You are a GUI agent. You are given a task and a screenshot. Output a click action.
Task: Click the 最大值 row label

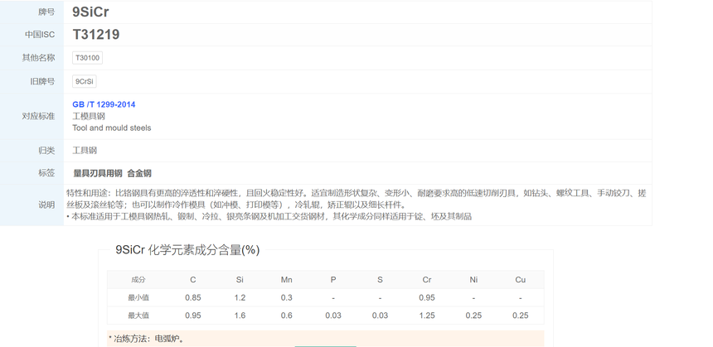click(138, 316)
